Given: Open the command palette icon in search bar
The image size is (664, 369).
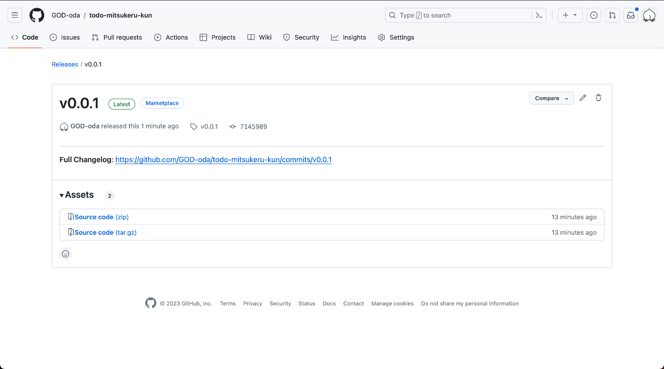Looking at the screenshot, I should click(x=539, y=15).
